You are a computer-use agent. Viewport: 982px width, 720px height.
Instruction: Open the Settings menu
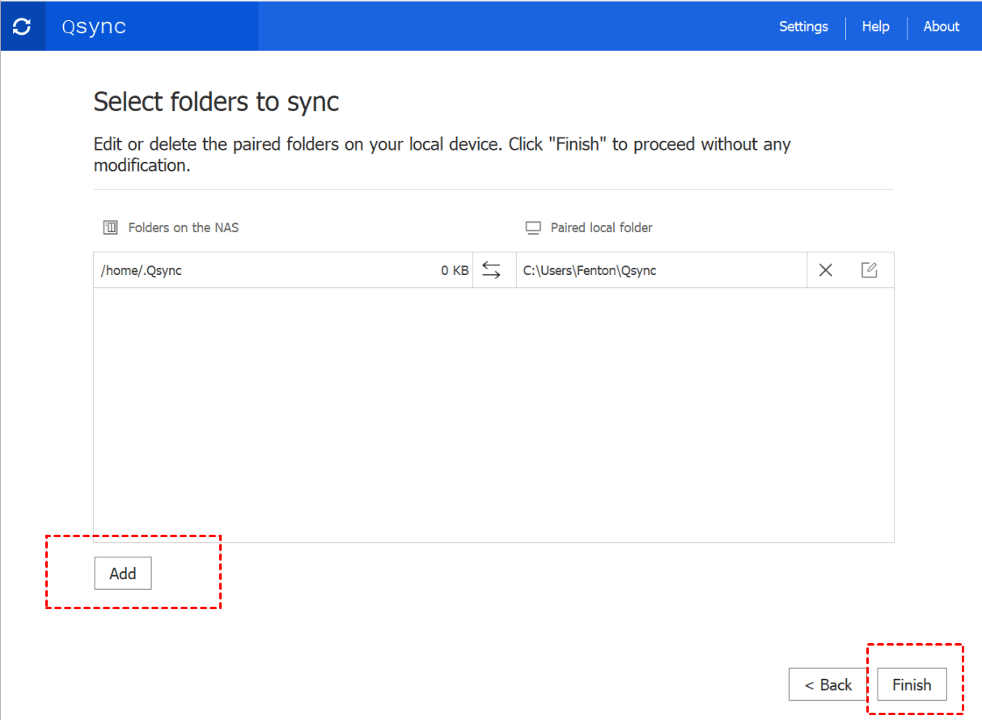point(803,27)
